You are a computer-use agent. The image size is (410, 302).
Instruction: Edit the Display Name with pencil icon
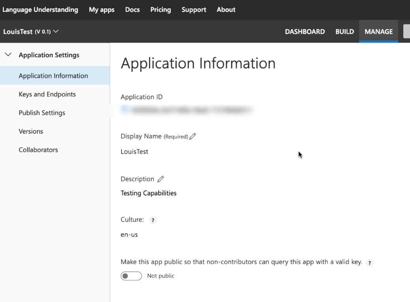tap(193, 136)
